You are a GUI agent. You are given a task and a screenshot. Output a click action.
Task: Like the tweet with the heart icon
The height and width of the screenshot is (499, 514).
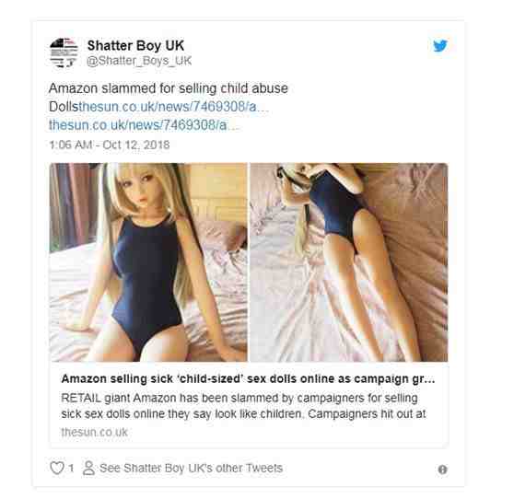(x=57, y=468)
